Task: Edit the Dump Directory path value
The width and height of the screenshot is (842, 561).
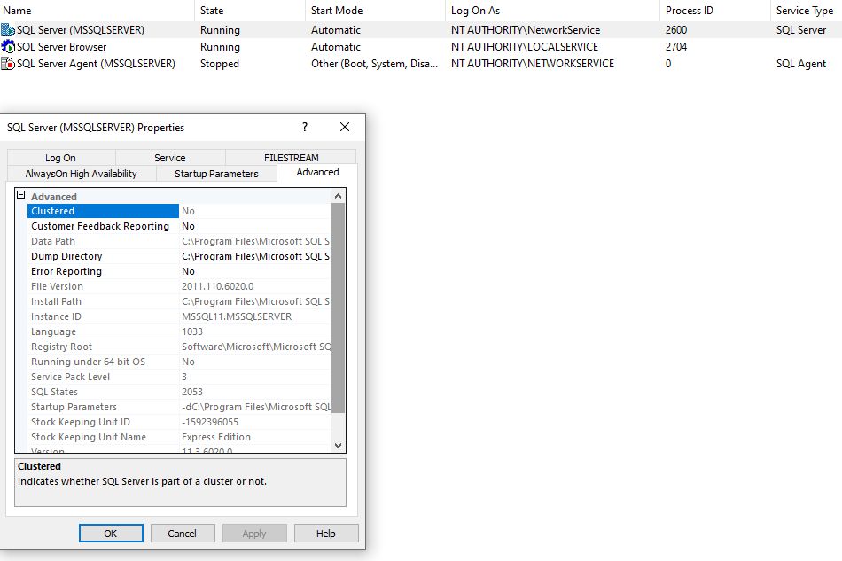Action: 255,256
